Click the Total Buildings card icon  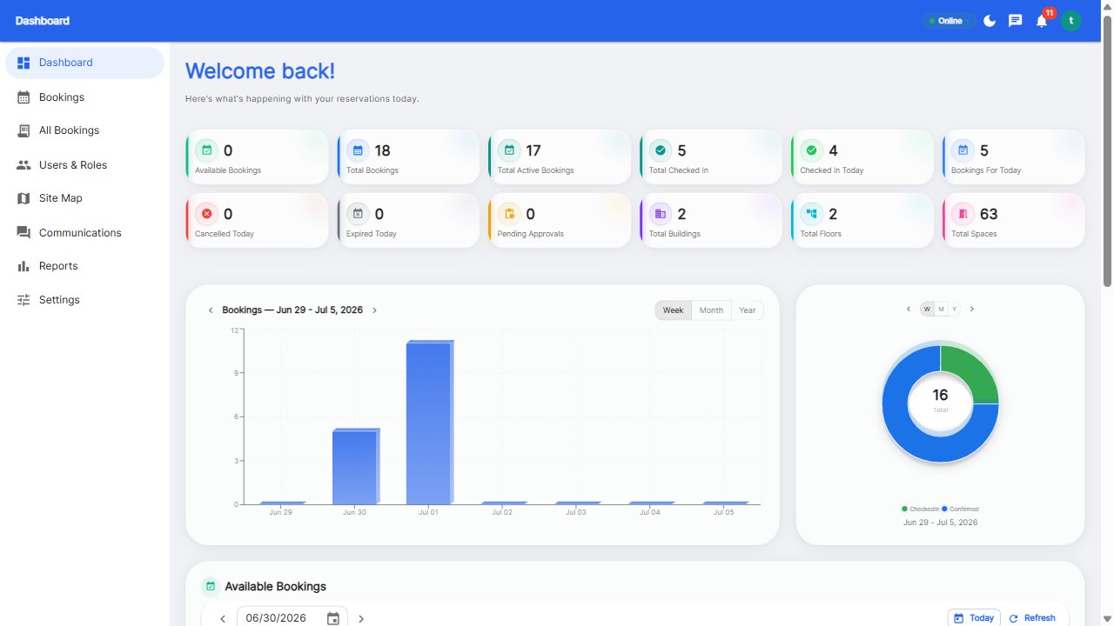point(661,214)
